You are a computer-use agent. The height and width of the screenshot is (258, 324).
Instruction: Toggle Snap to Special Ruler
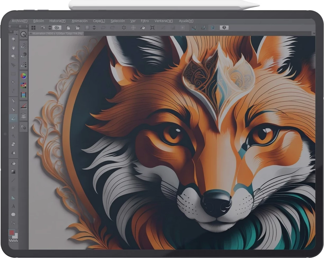(x=203, y=28)
